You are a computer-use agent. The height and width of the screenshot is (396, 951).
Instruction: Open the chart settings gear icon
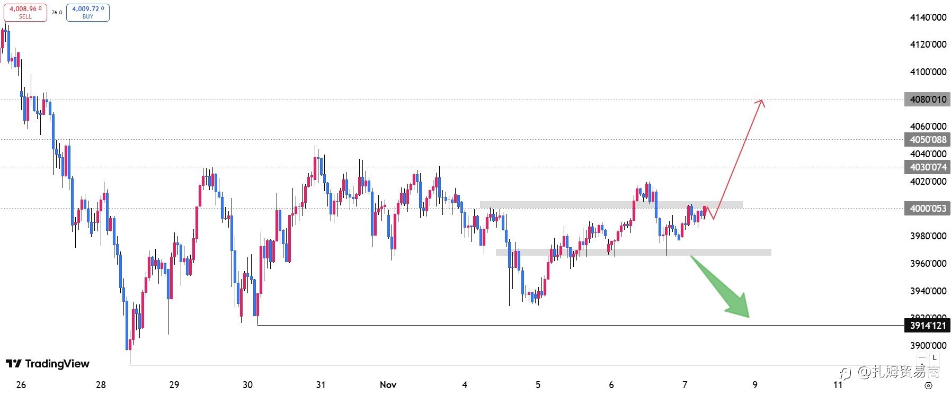tap(928, 385)
